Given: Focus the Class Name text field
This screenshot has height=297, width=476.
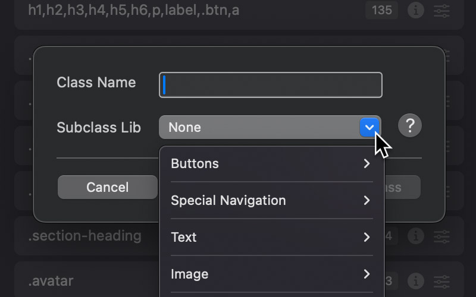Looking at the screenshot, I should click(x=271, y=85).
